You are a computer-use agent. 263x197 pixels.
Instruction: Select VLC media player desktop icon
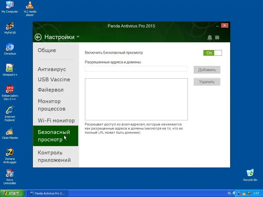click(x=30, y=8)
